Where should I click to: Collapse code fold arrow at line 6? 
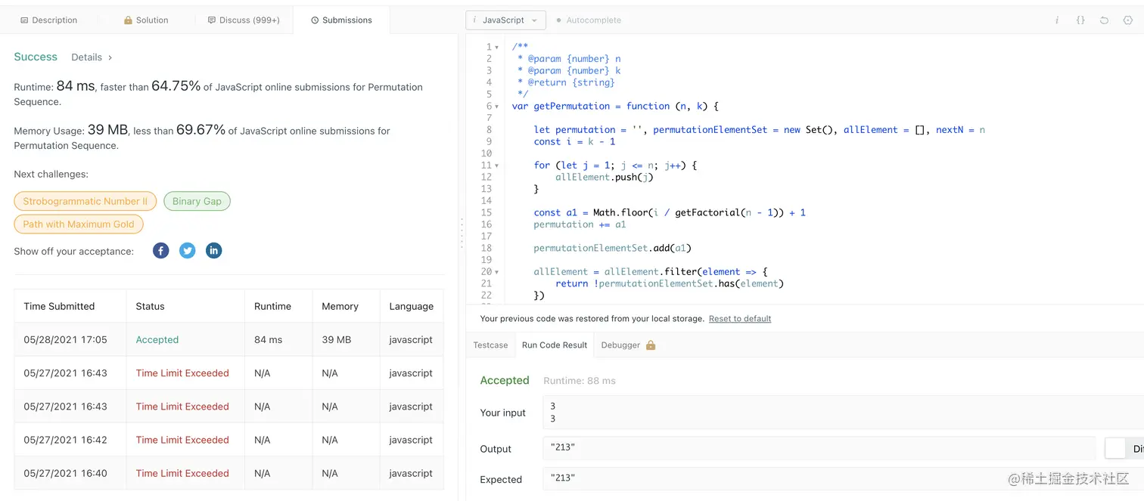click(x=497, y=107)
